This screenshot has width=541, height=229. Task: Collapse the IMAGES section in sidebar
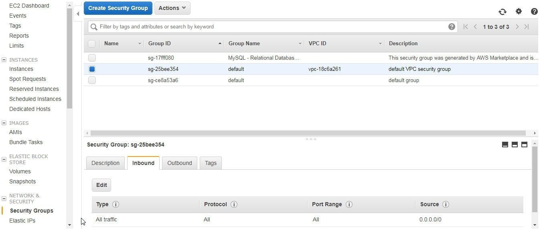coord(4,123)
